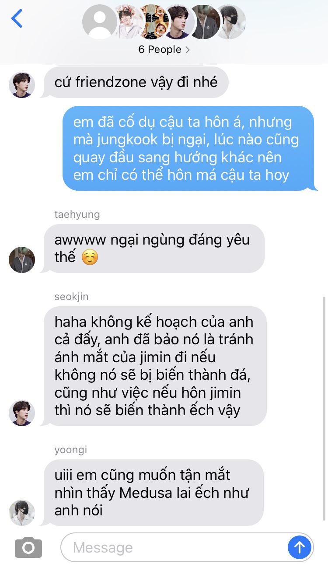Tap the blue back arrow
Viewport: 328px width, 567px height.
click(x=17, y=19)
